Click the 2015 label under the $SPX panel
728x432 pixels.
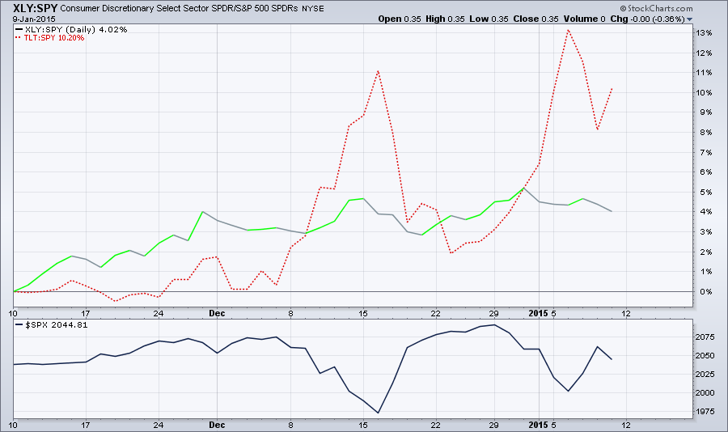tap(538, 425)
